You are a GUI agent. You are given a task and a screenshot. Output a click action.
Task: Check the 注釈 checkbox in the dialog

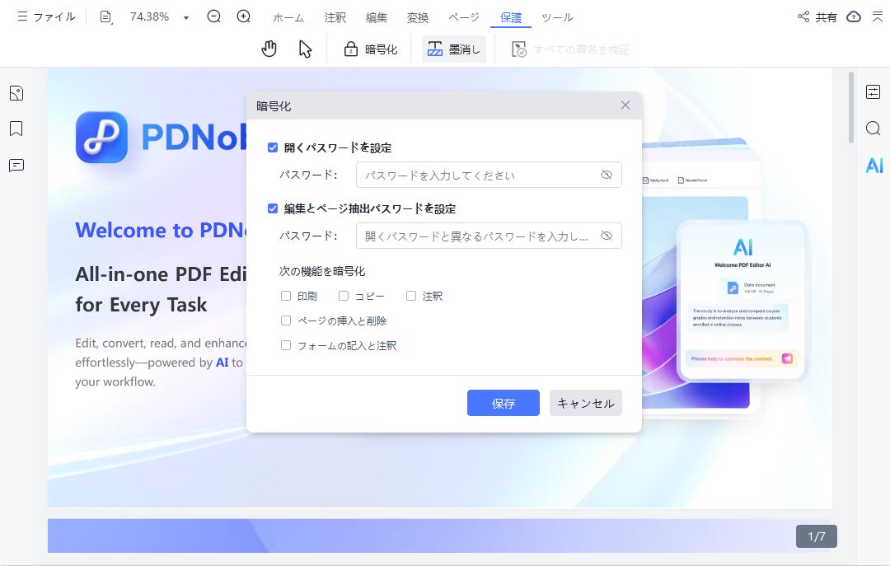411,296
